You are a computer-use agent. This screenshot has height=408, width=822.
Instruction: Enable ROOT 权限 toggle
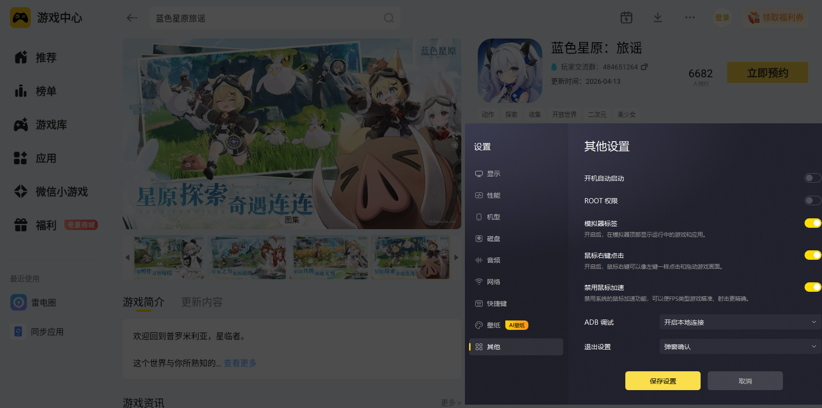point(813,200)
